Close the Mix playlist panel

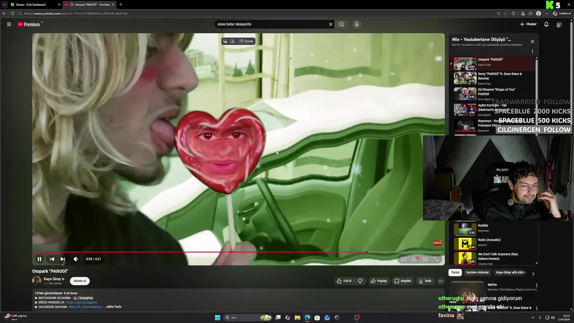532,41
